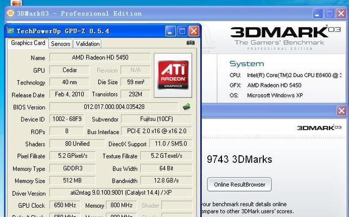Maximize the GPU-Z window
This screenshot has height=217, width=349.
tap(182, 31)
